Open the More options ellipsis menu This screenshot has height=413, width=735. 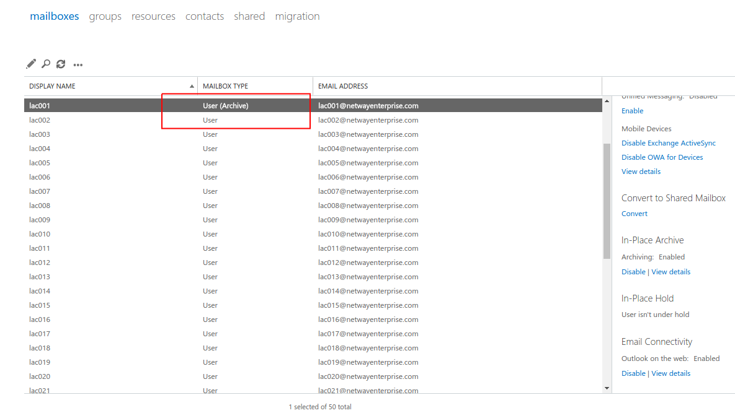78,64
